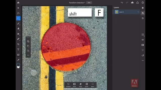Open filters and adjustments
The width and height of the screenshot is (161, 90).
point(143,55)
